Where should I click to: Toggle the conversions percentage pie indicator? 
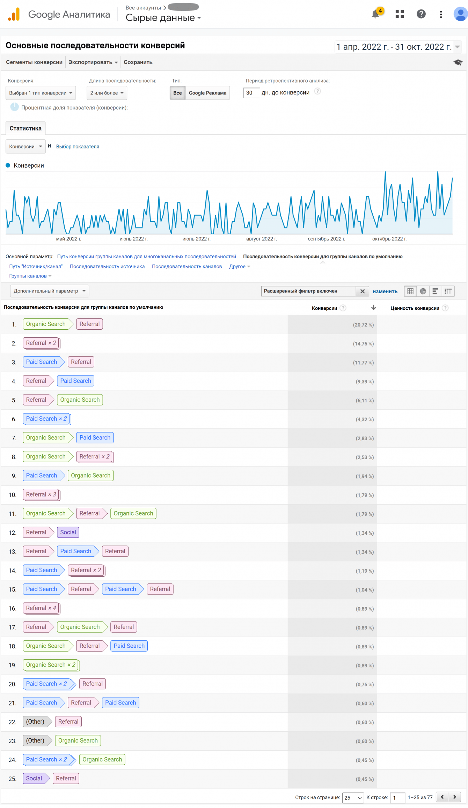coord(14,107)
